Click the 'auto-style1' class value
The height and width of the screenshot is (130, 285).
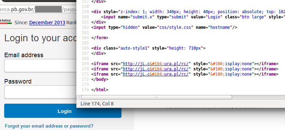(134, 48)
